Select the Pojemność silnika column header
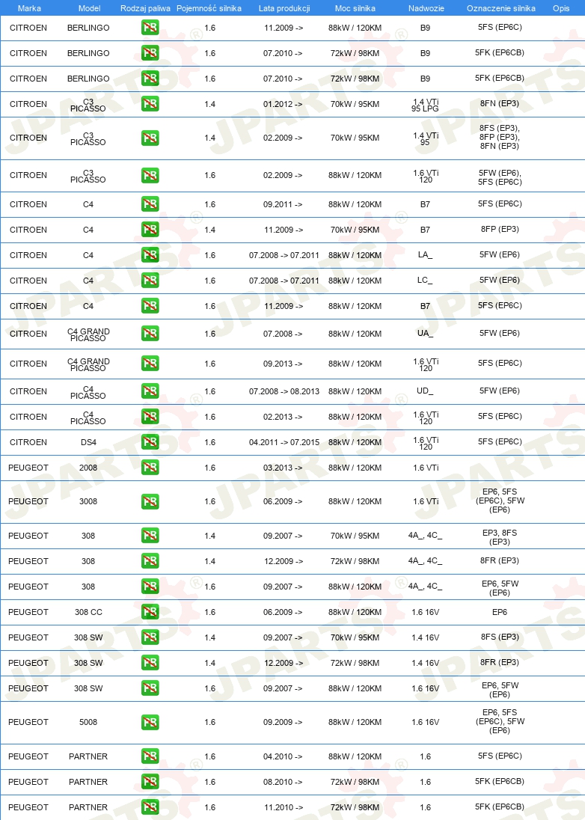 (x=209, y=8)
